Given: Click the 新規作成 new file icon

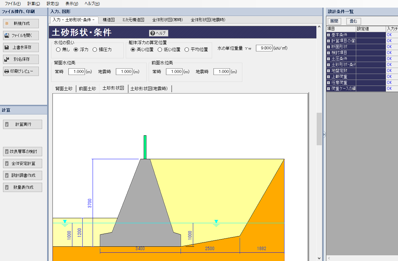Looking at the screenshot, I should 7,24.
